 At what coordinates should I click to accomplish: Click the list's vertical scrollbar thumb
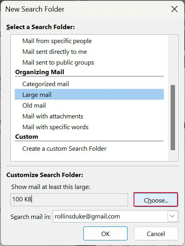(x=173, y=118)
